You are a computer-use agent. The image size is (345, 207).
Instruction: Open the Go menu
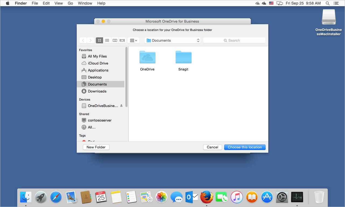point(71,3)
